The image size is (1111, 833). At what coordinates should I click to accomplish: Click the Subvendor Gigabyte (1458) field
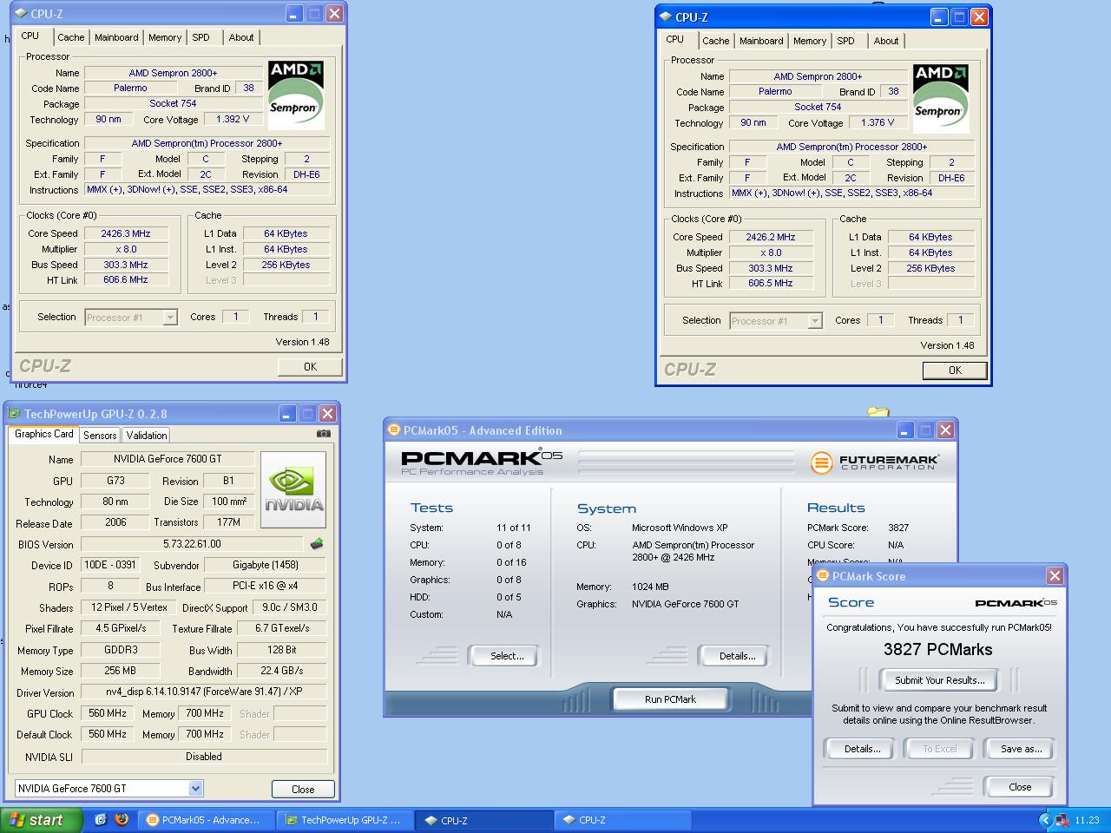click(x=266, y=565)
